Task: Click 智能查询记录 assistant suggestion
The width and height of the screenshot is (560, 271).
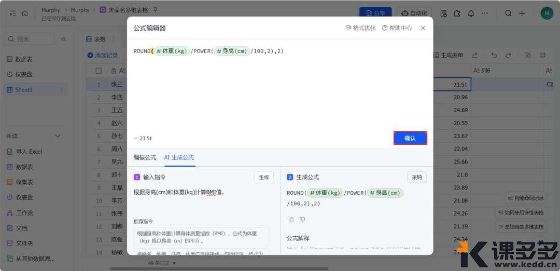Action: (x=525, y=198)
